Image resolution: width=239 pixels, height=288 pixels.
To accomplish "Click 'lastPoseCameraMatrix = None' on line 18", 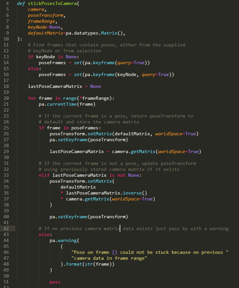I will [64, 87].
